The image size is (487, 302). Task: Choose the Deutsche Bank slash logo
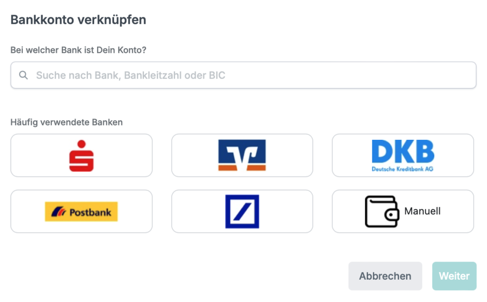coord(242,212)
